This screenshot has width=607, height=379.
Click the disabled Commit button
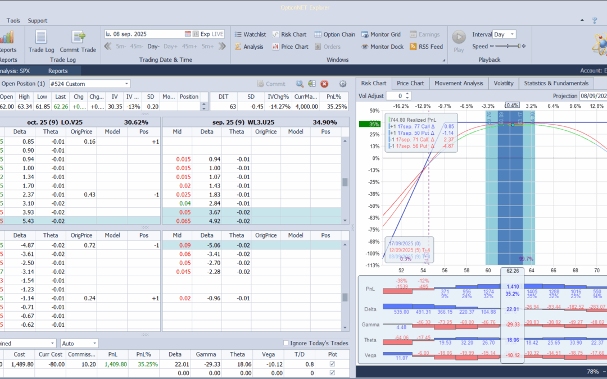pos(270,84)
